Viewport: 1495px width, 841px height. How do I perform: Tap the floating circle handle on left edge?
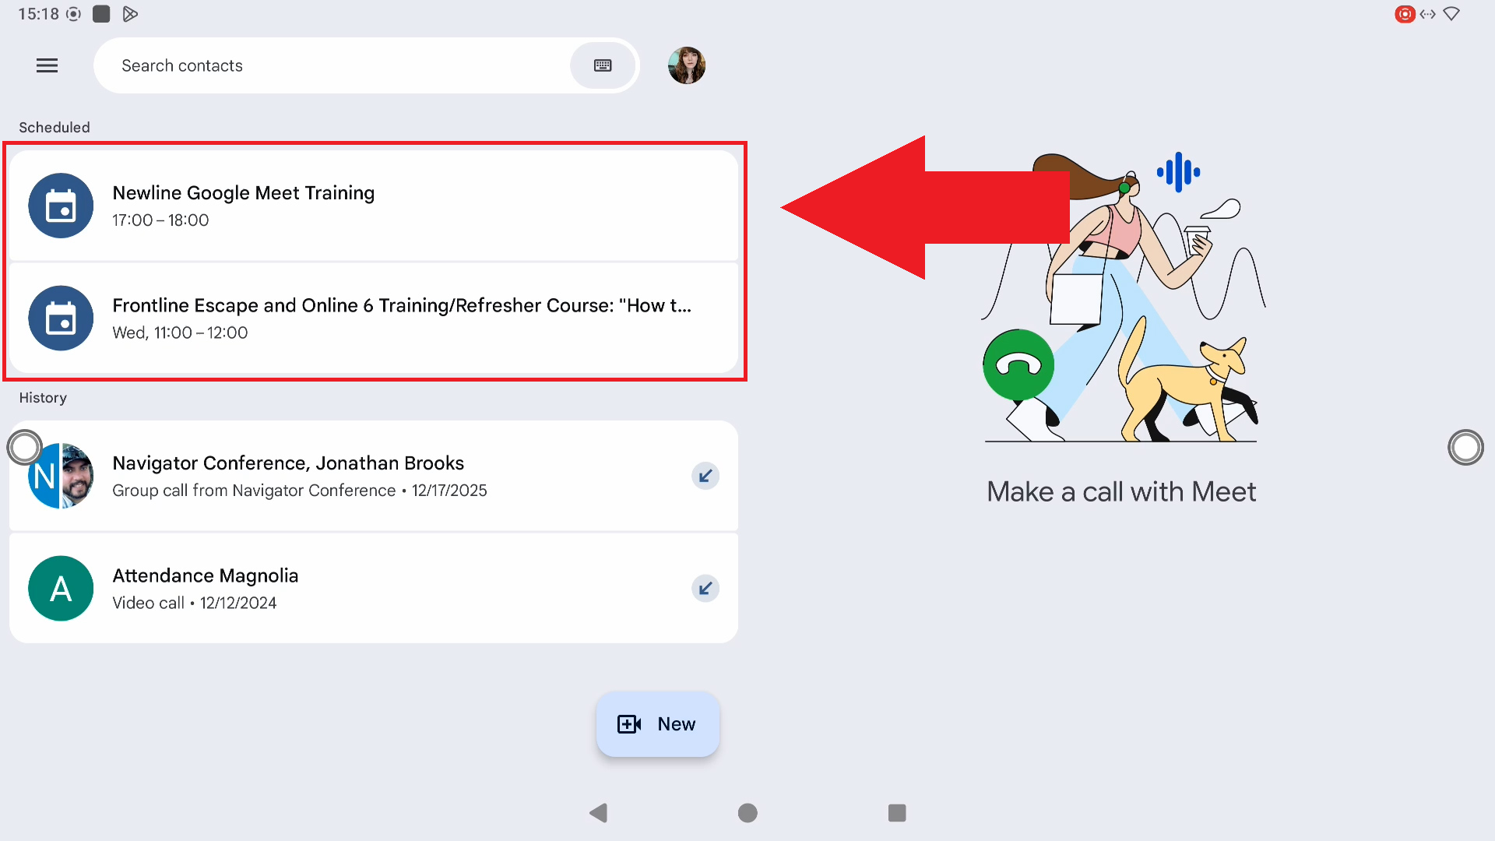click(24, 447)
